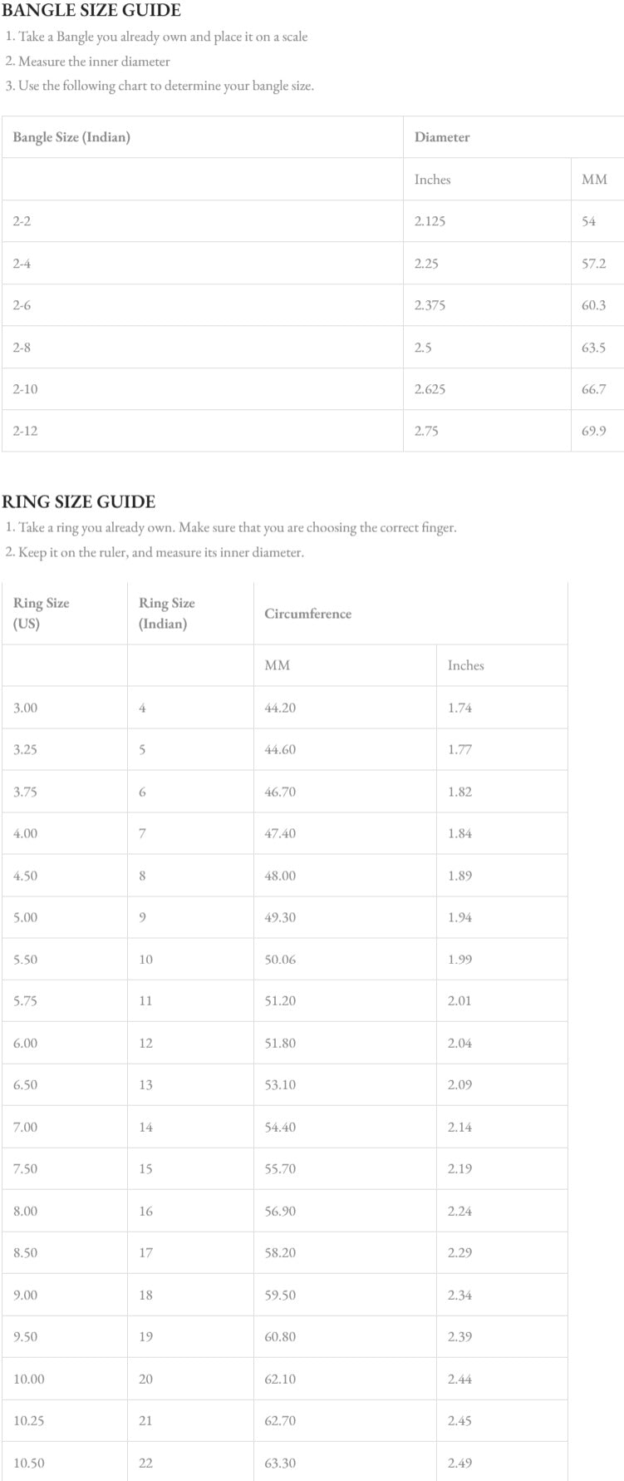Click the Diameter column header
The width and height of the screenshot is (624, 1481).
tap(442, 137)
